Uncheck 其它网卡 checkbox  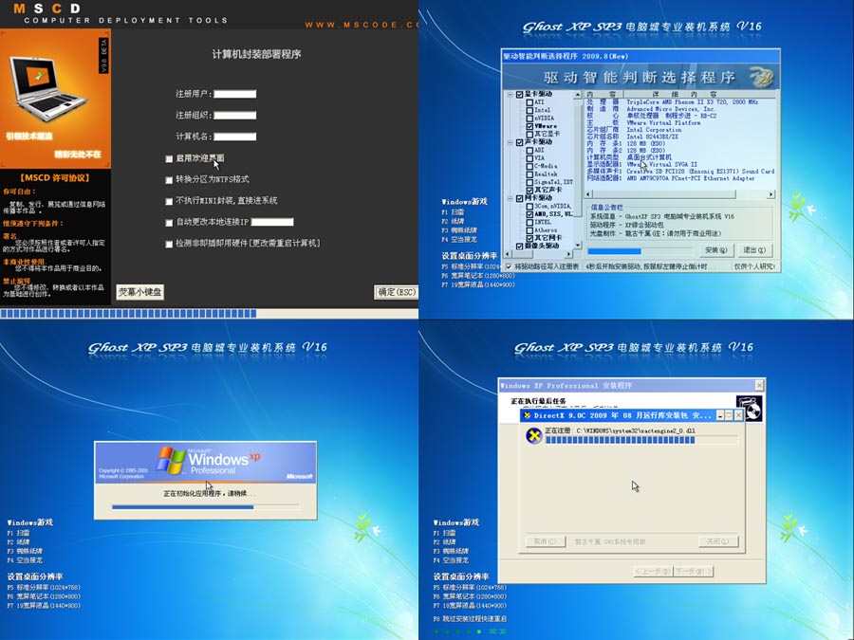[x=529, y=238]
